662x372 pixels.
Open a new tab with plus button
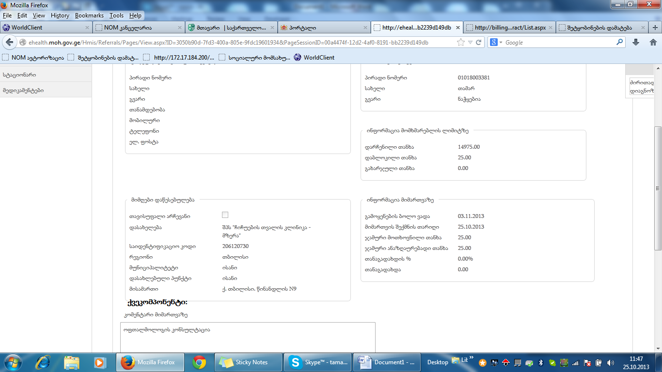tap(655, 28)
